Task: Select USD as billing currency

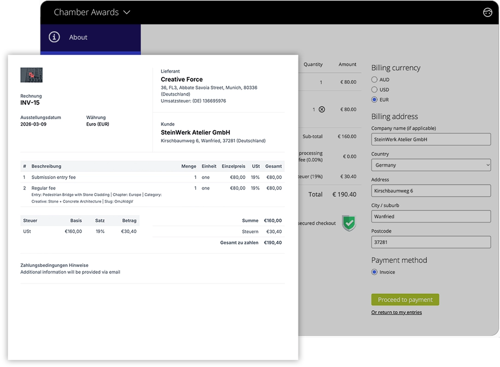Action: 374,89
